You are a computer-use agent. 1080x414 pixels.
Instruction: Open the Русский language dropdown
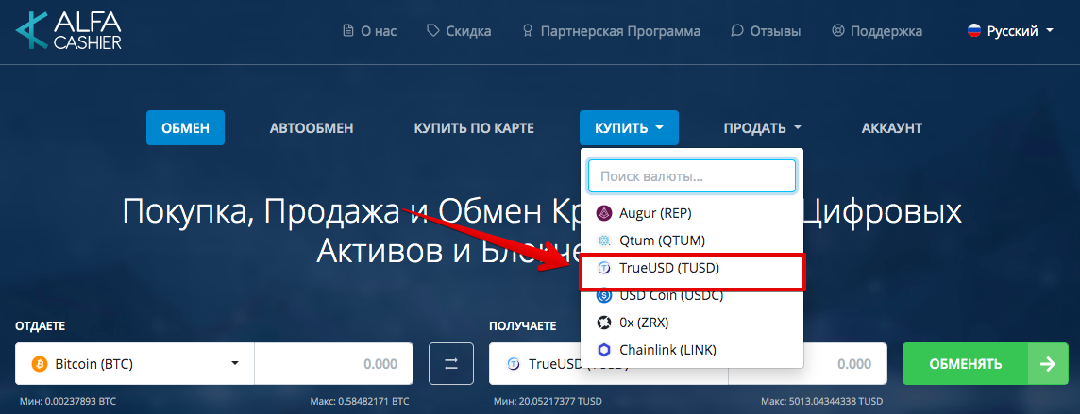[x=1011, y=31]
